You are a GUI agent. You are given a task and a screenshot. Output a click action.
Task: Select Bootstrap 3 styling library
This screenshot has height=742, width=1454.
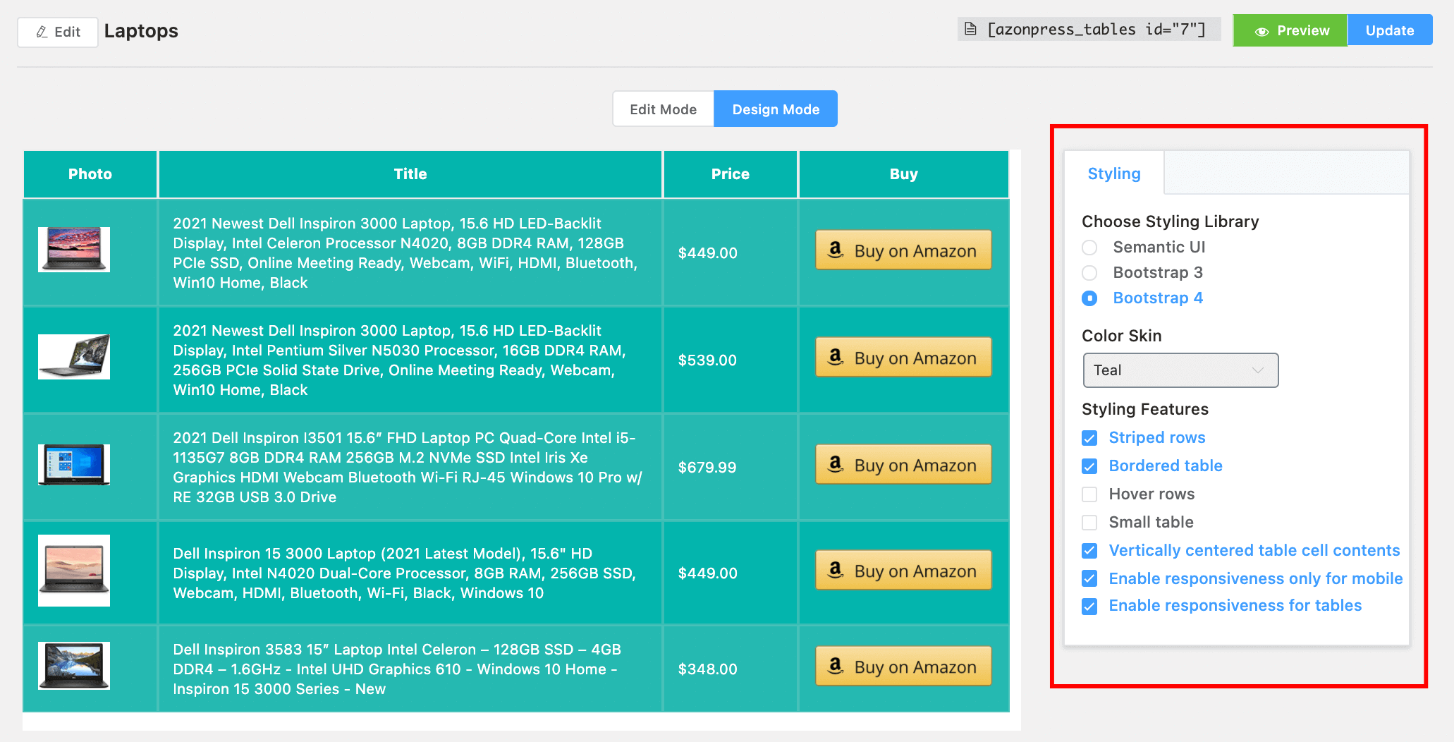pos(1089,273)
